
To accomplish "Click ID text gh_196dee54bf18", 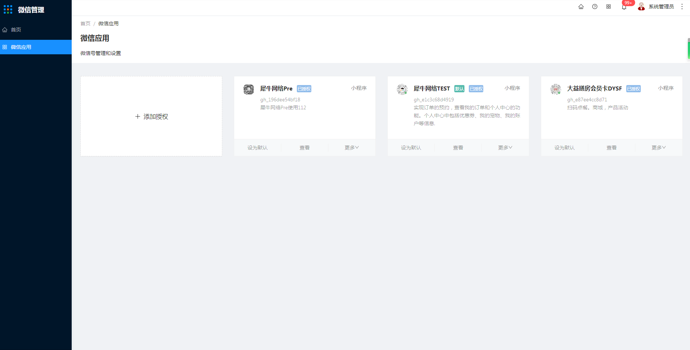I will click(x=280, y=100).
